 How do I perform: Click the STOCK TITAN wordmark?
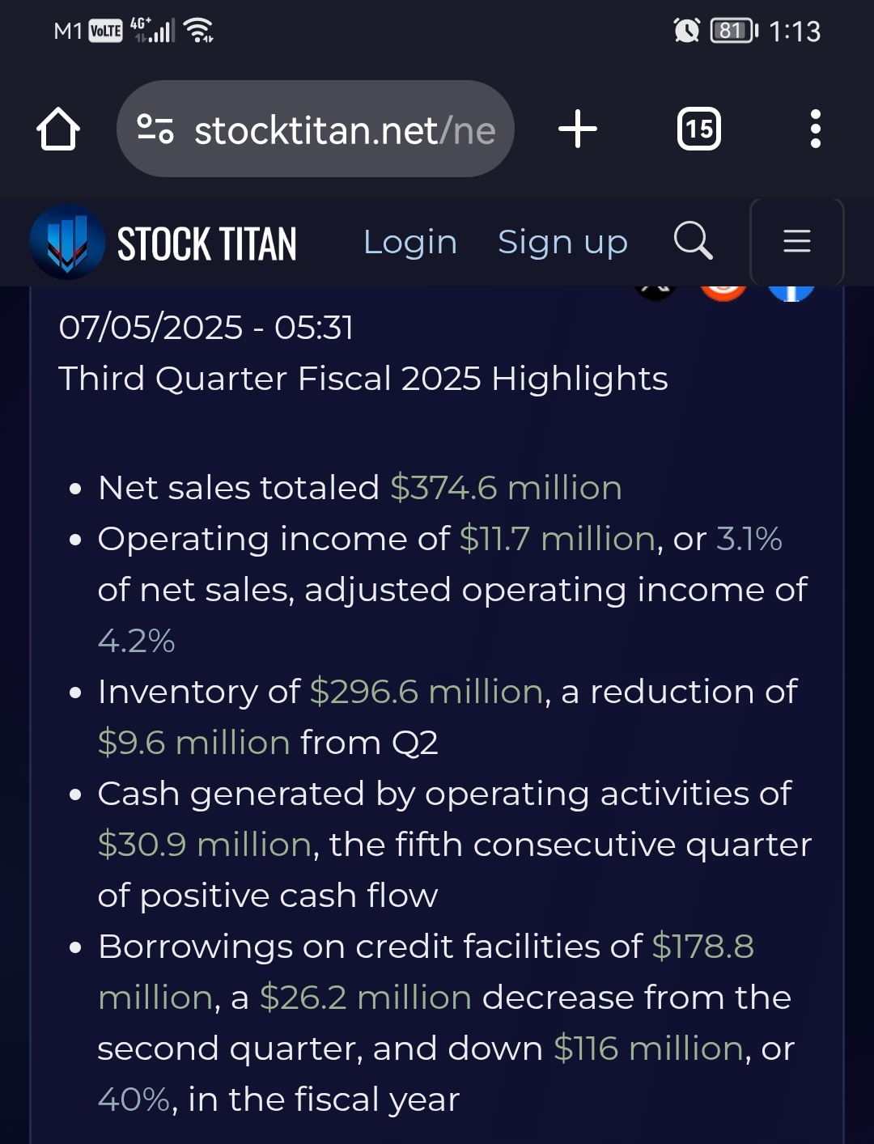click(207, 244)
